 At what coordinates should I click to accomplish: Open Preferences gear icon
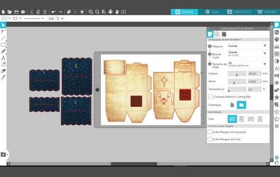(x=277, y=158)
